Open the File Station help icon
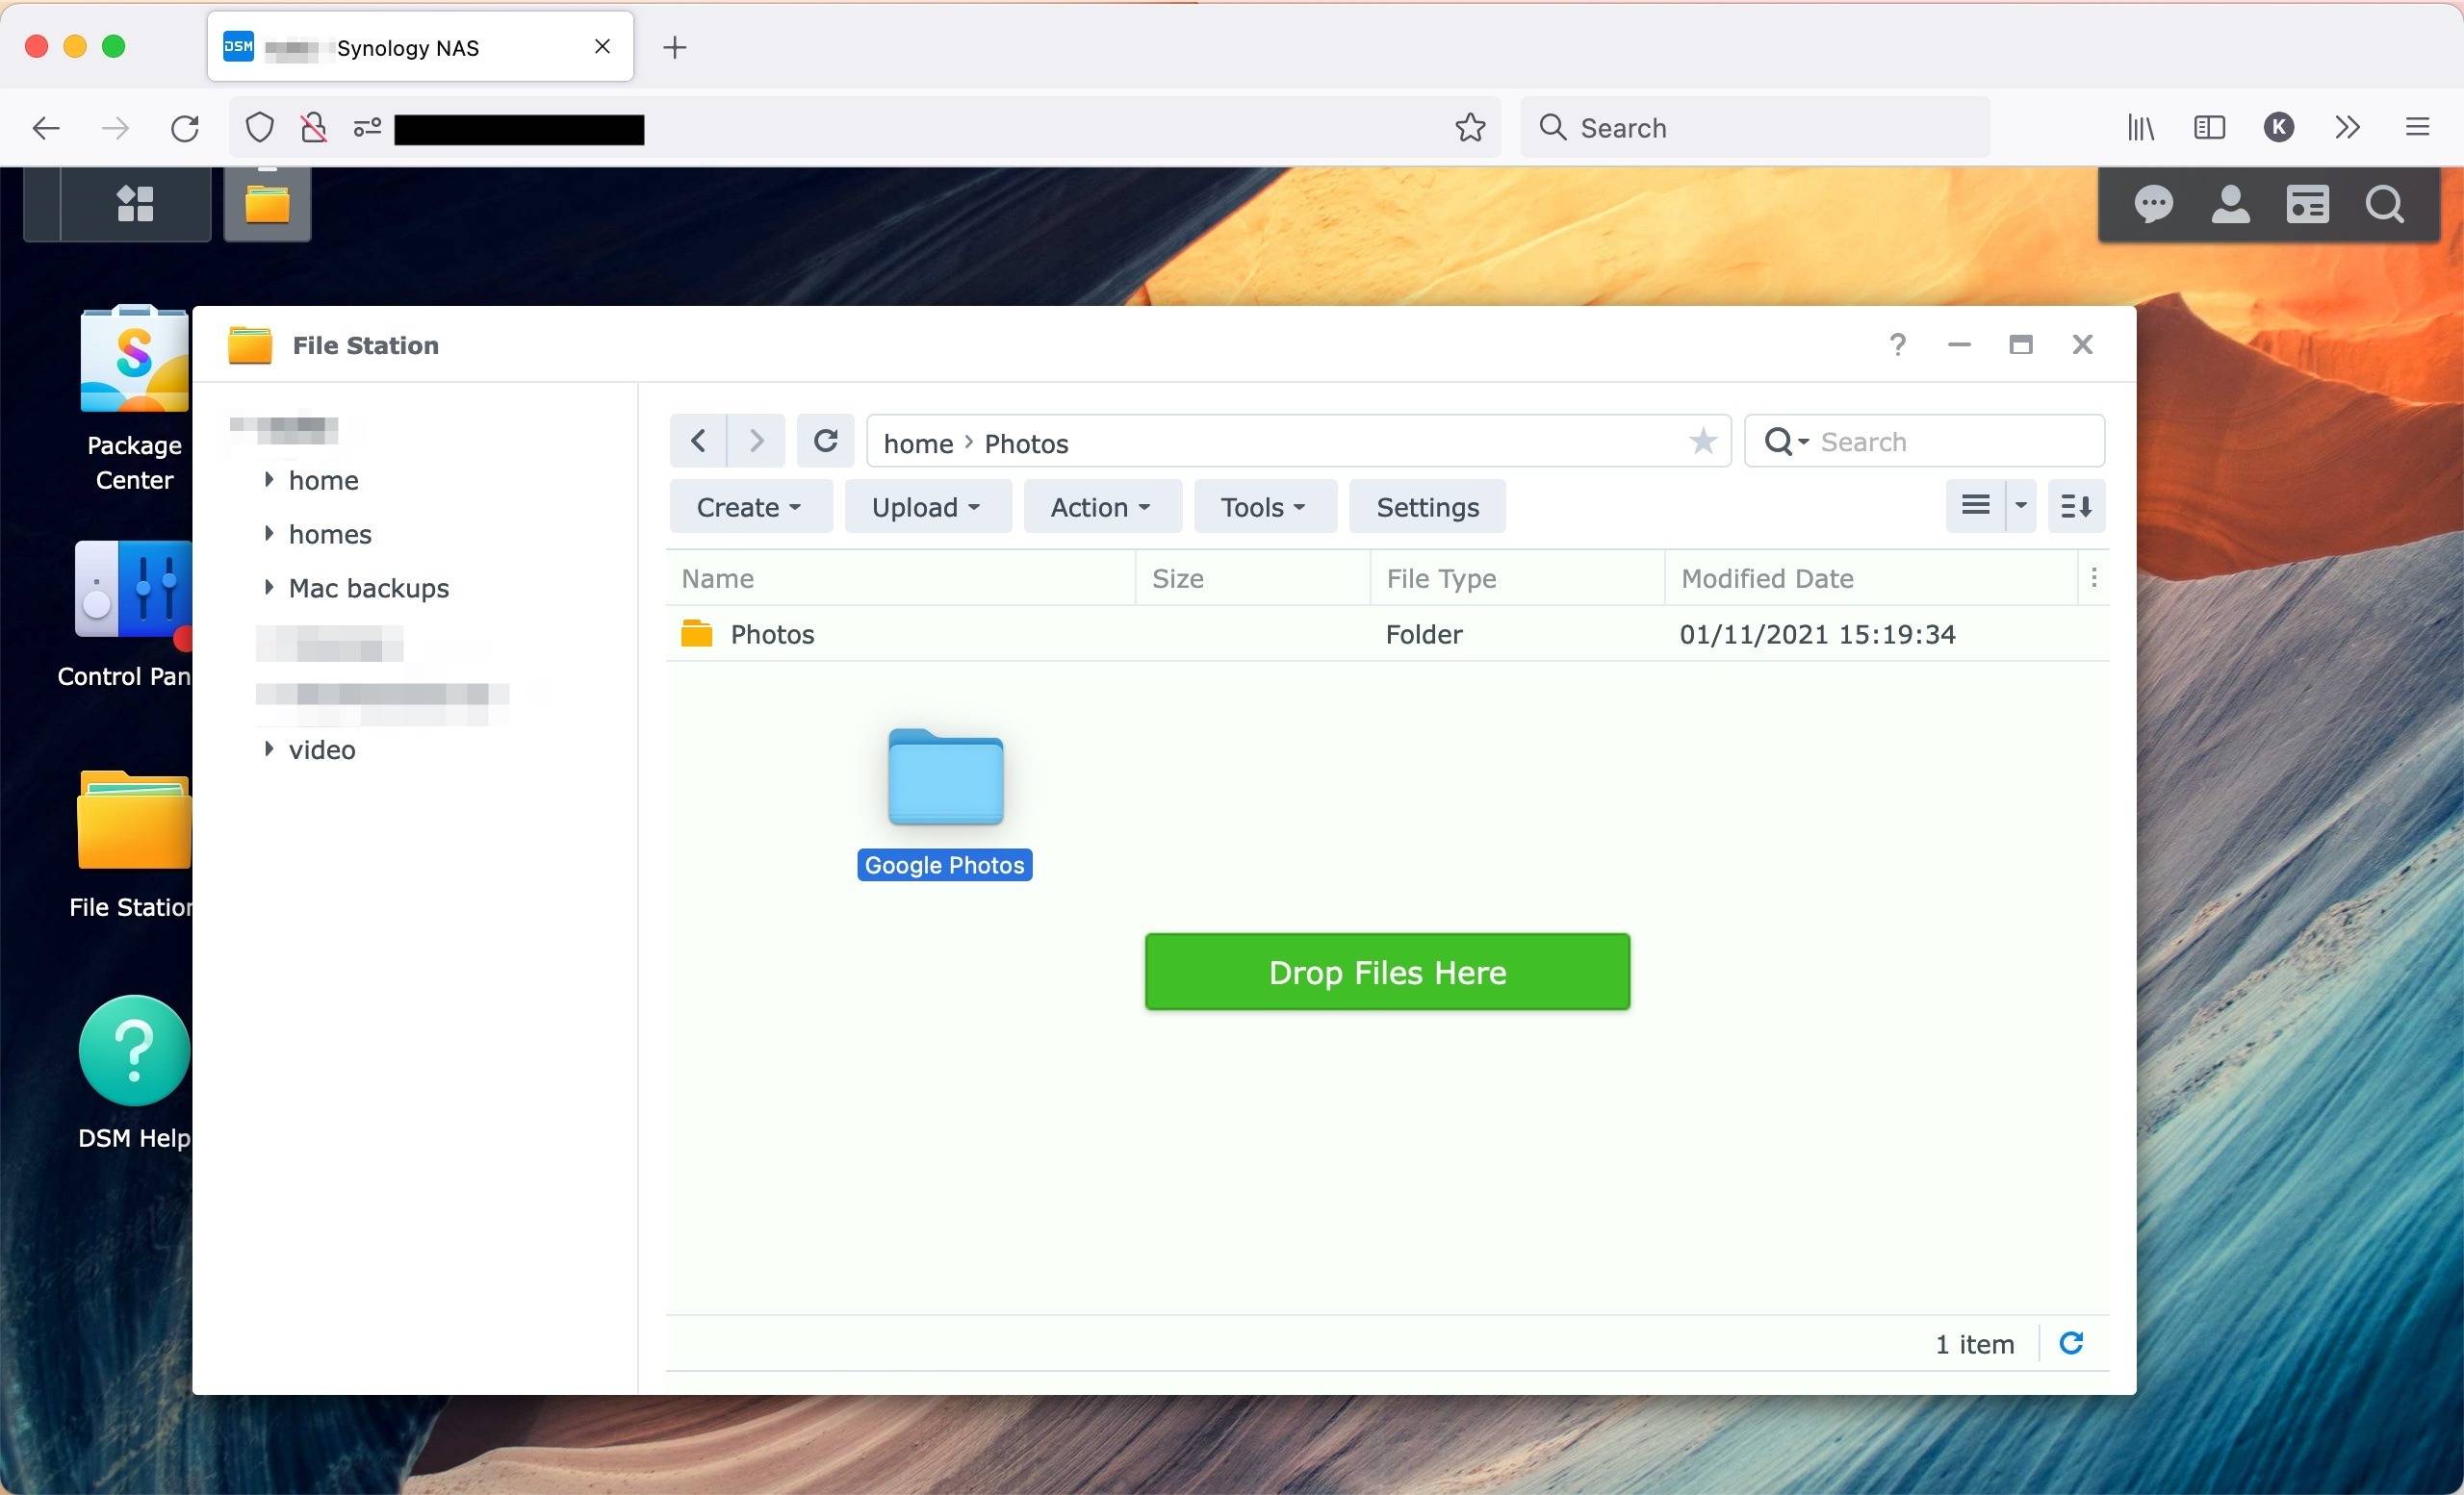 pos(1897,343)
